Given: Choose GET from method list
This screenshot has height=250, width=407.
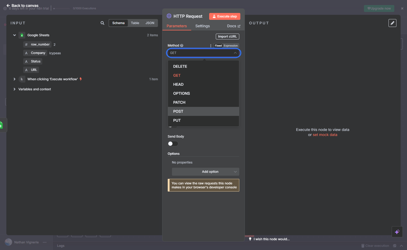Looking at the screenshot, I should [x=204, y=75].
